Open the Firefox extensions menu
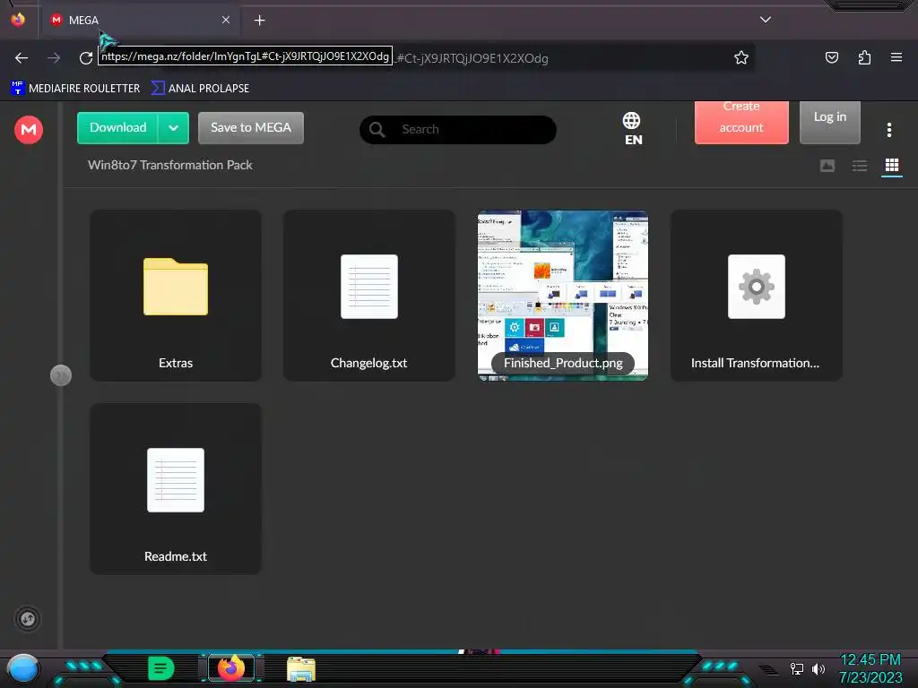Screen dimensions: 918x688 point(864,57)
